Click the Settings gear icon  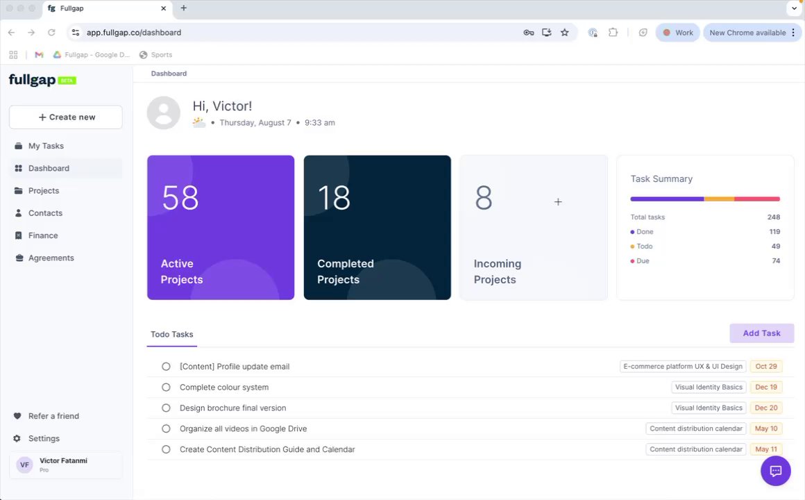[17, 438]
